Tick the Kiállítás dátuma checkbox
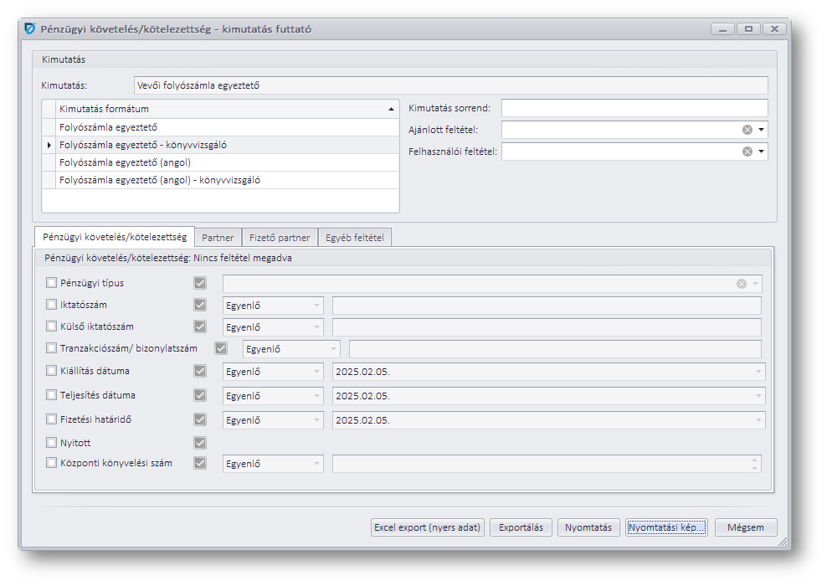The width and height of the screenshot is (827, 586). point(52,371)
